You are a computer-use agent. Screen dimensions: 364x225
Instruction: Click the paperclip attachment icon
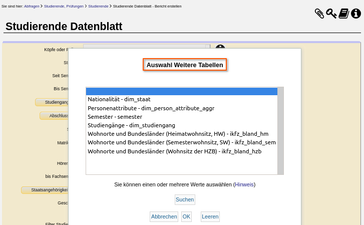pyautogui.click(x=319, y=14)
